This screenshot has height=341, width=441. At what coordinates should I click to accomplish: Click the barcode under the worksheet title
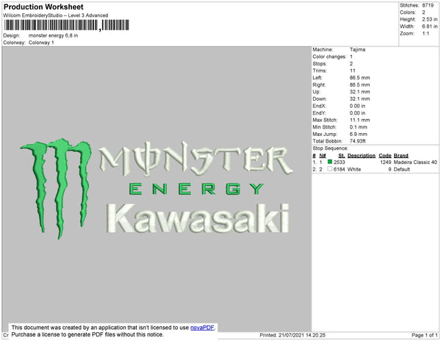[67, 25]
